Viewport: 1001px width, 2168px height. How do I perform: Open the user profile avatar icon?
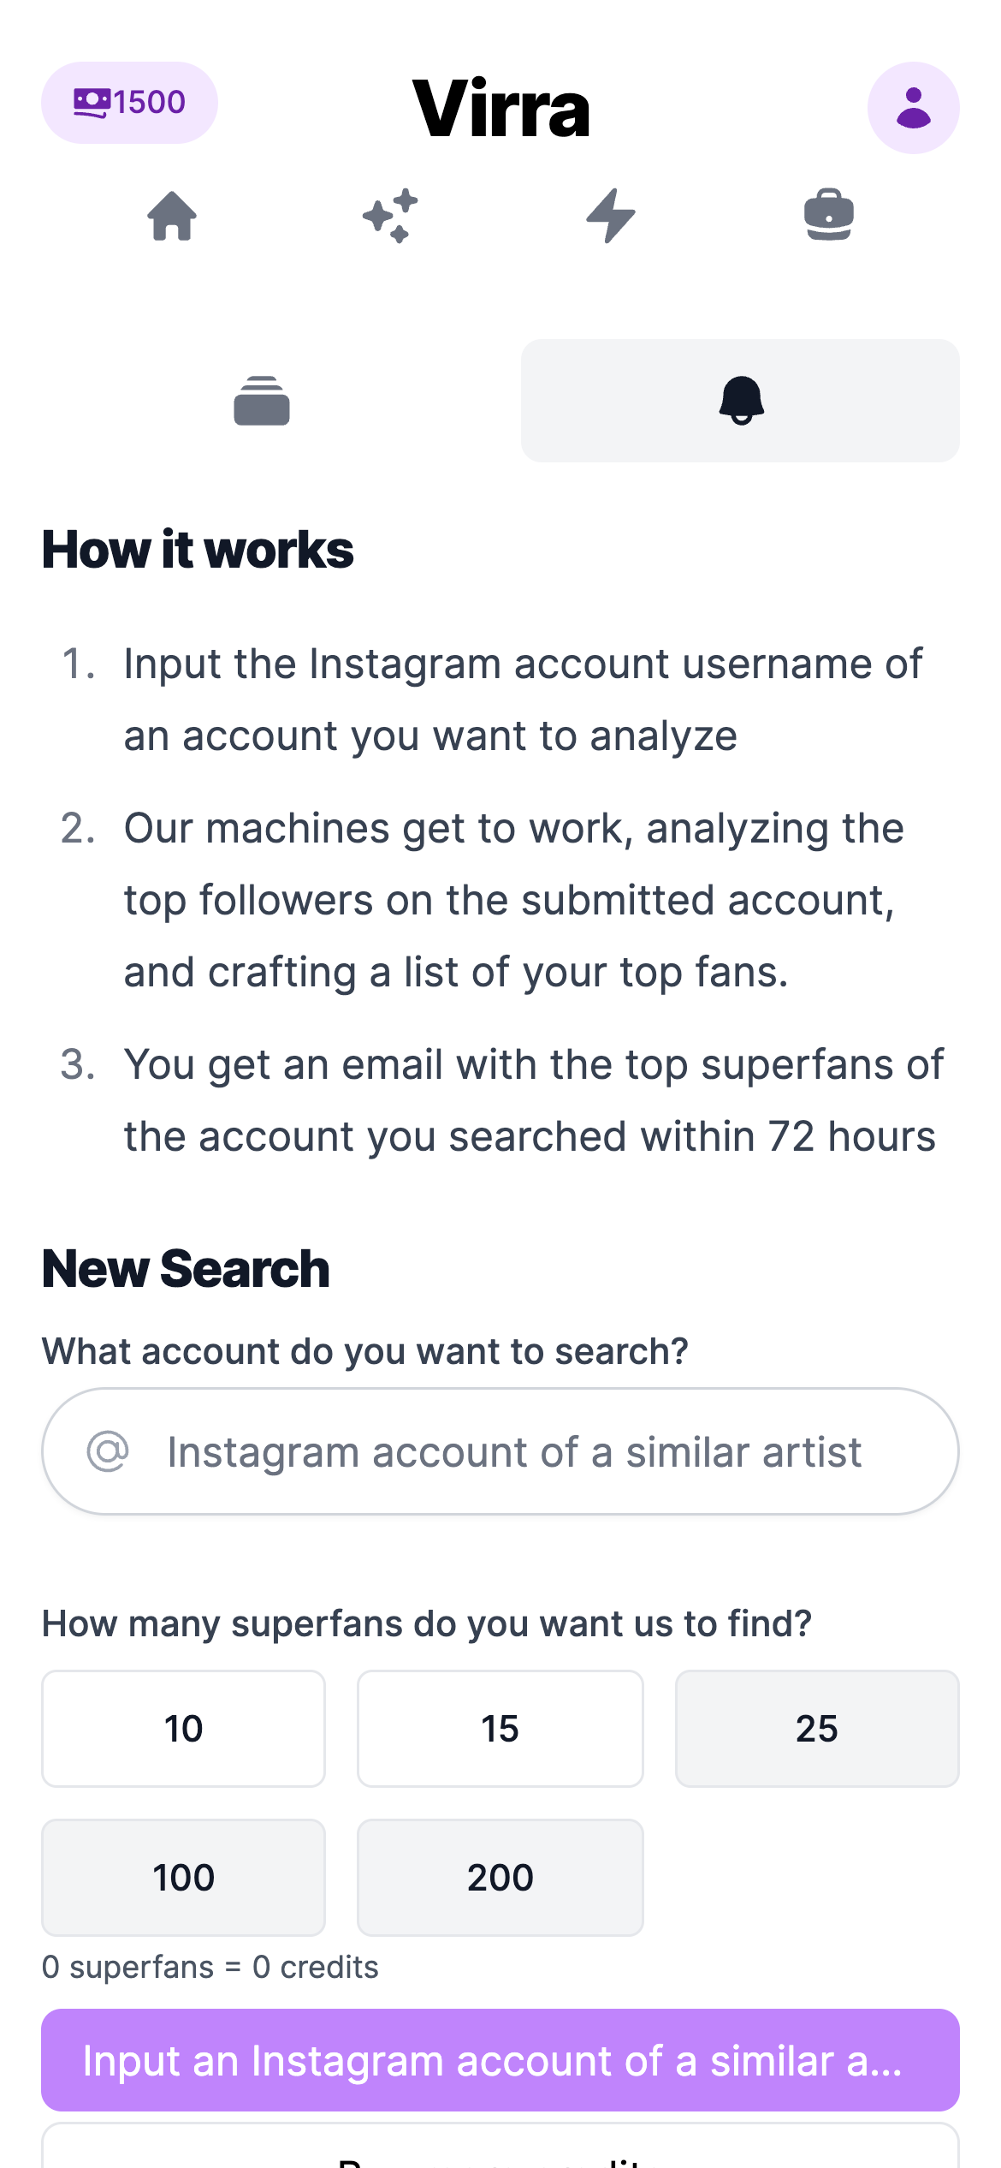click(x=913, y=108)
